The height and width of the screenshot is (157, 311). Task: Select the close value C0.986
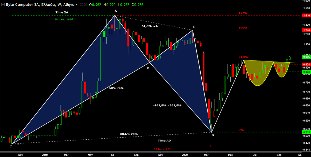point(137,5)
